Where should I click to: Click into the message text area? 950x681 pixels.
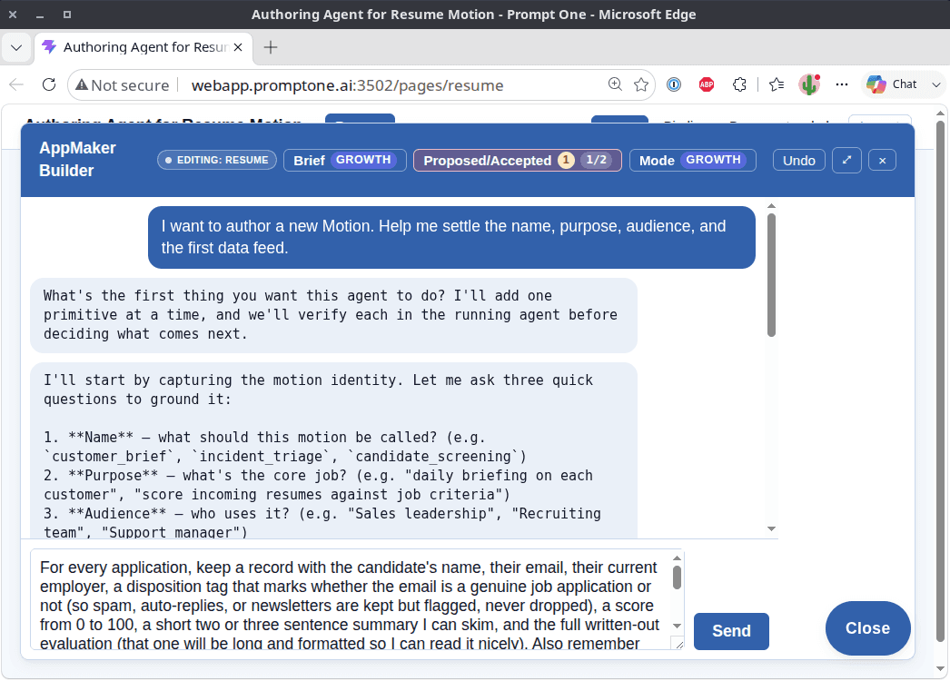[x=351, y=600]
